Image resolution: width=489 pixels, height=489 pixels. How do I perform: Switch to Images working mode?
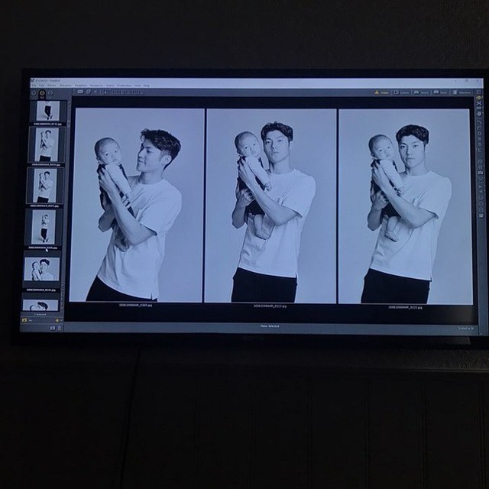tap(381, 92)
